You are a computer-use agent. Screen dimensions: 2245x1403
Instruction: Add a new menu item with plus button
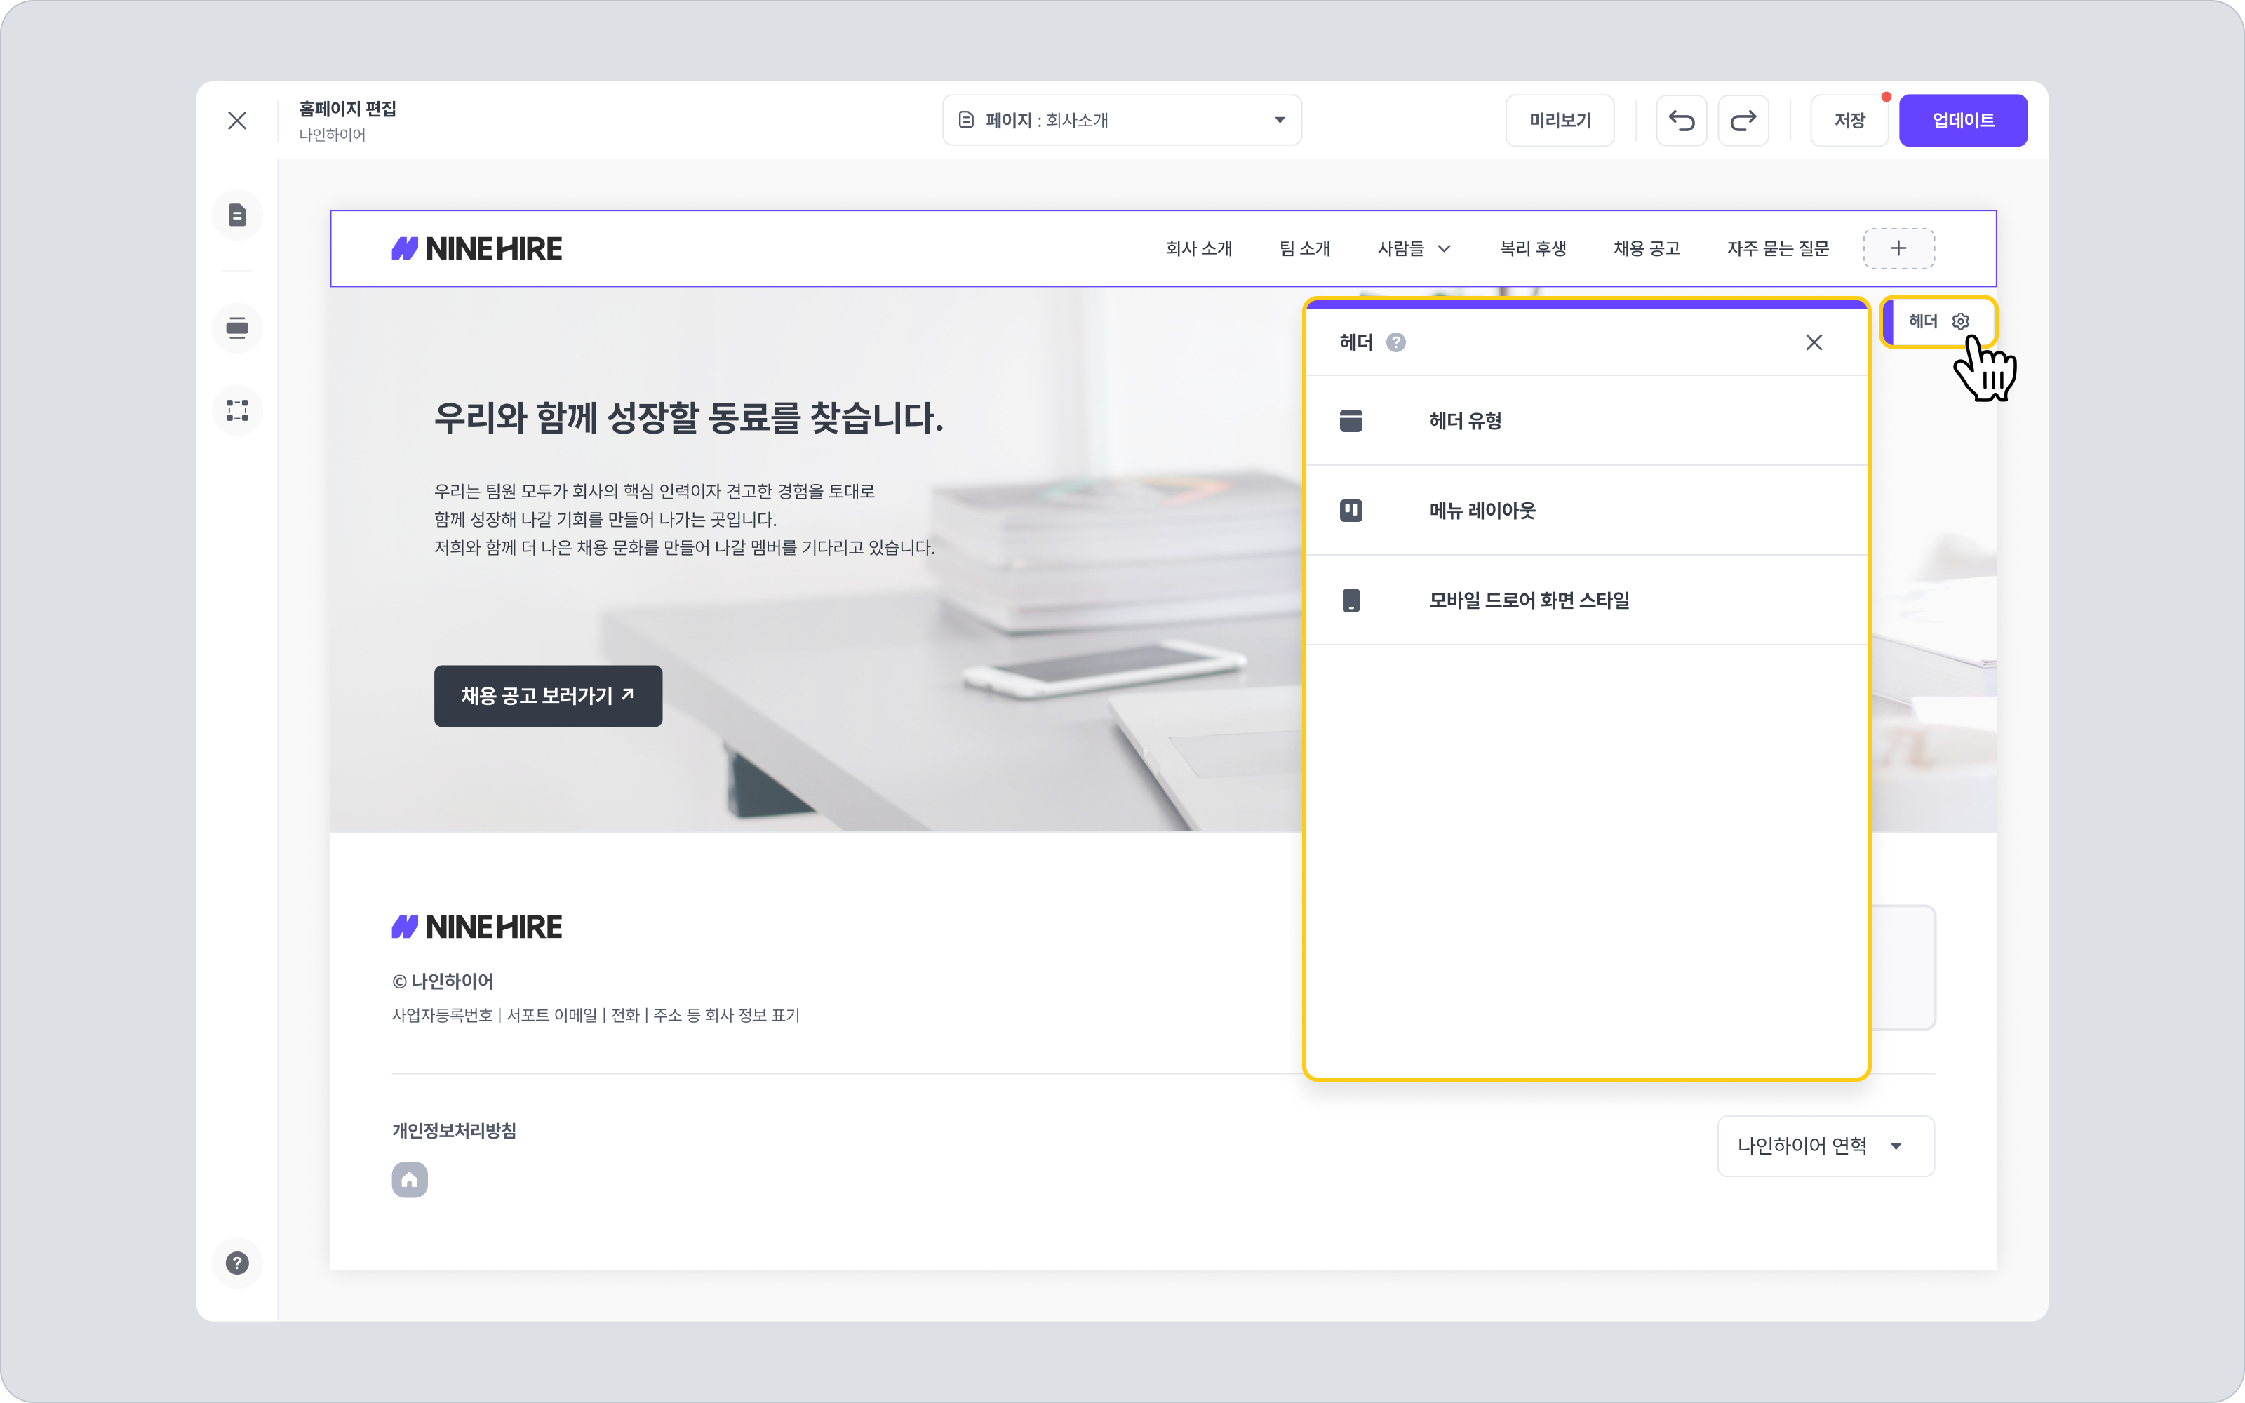pos(1898,248)
